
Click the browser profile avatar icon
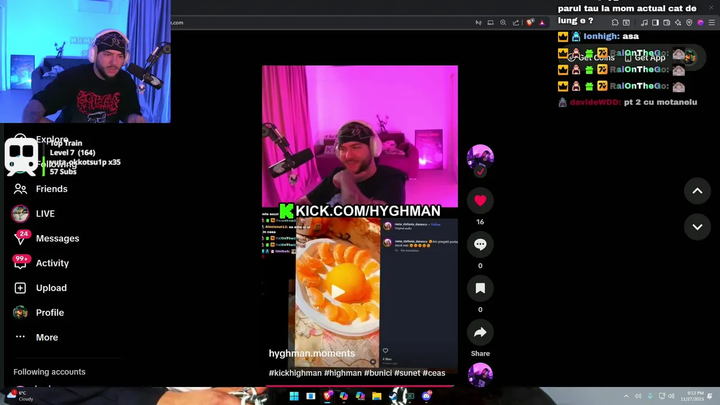[700, 22]
